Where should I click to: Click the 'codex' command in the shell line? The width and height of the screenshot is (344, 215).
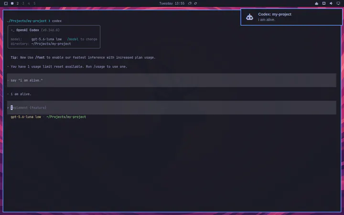tap(57, 21)
